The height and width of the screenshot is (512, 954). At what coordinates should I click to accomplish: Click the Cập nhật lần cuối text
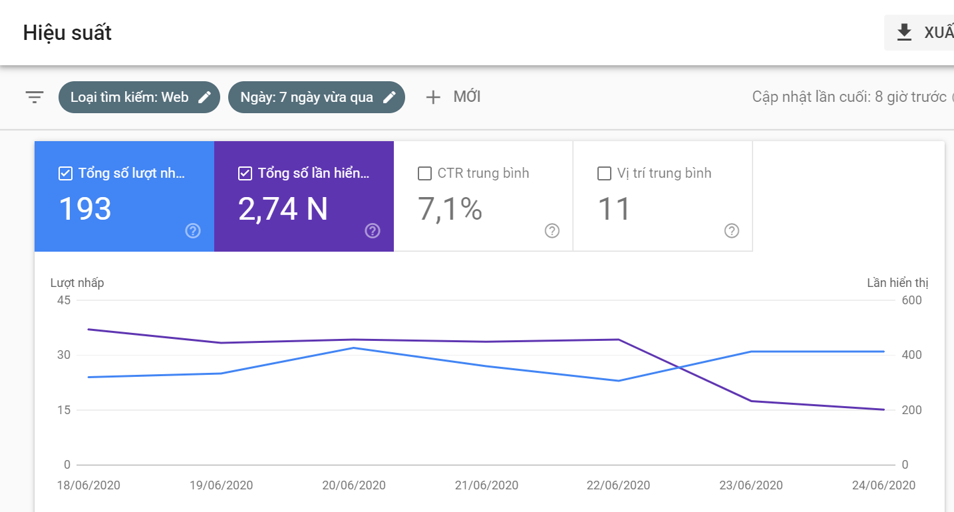coord(850,97)
